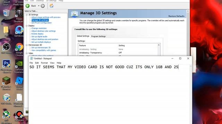Open the Back history dropdown arrow

[39, 6]
